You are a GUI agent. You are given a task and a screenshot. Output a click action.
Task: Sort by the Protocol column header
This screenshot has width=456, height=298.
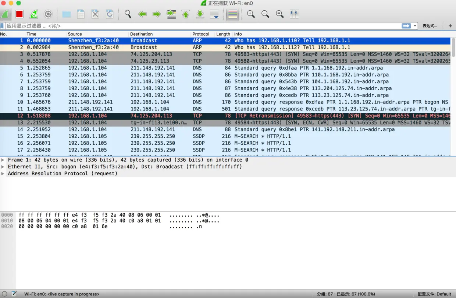pyautogui.click(x=203, y=34)
